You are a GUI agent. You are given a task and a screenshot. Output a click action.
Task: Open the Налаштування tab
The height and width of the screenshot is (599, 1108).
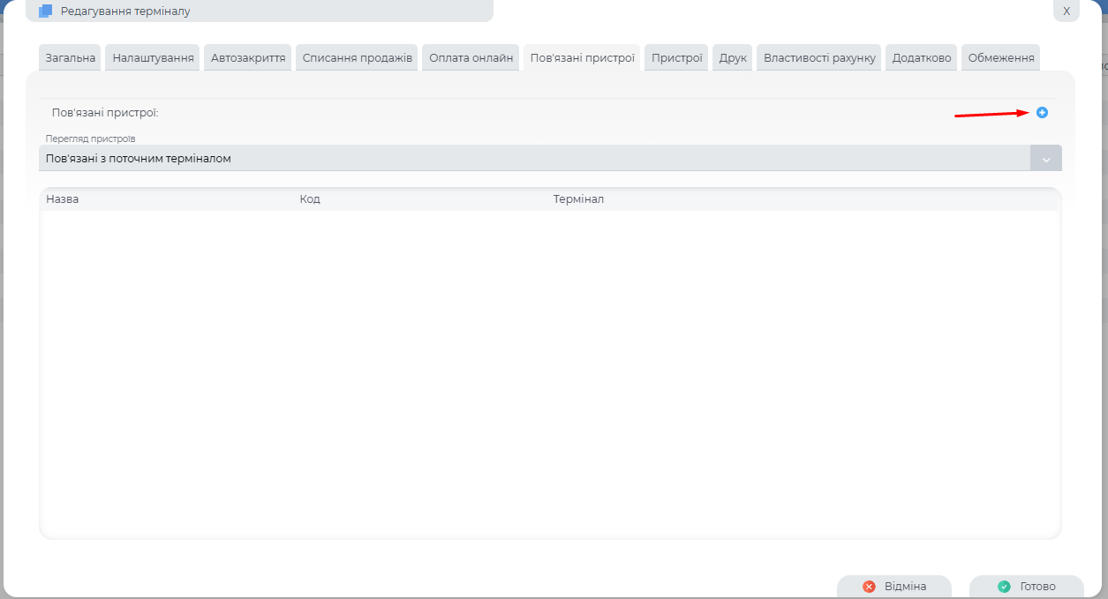click(x=153, y=58)
